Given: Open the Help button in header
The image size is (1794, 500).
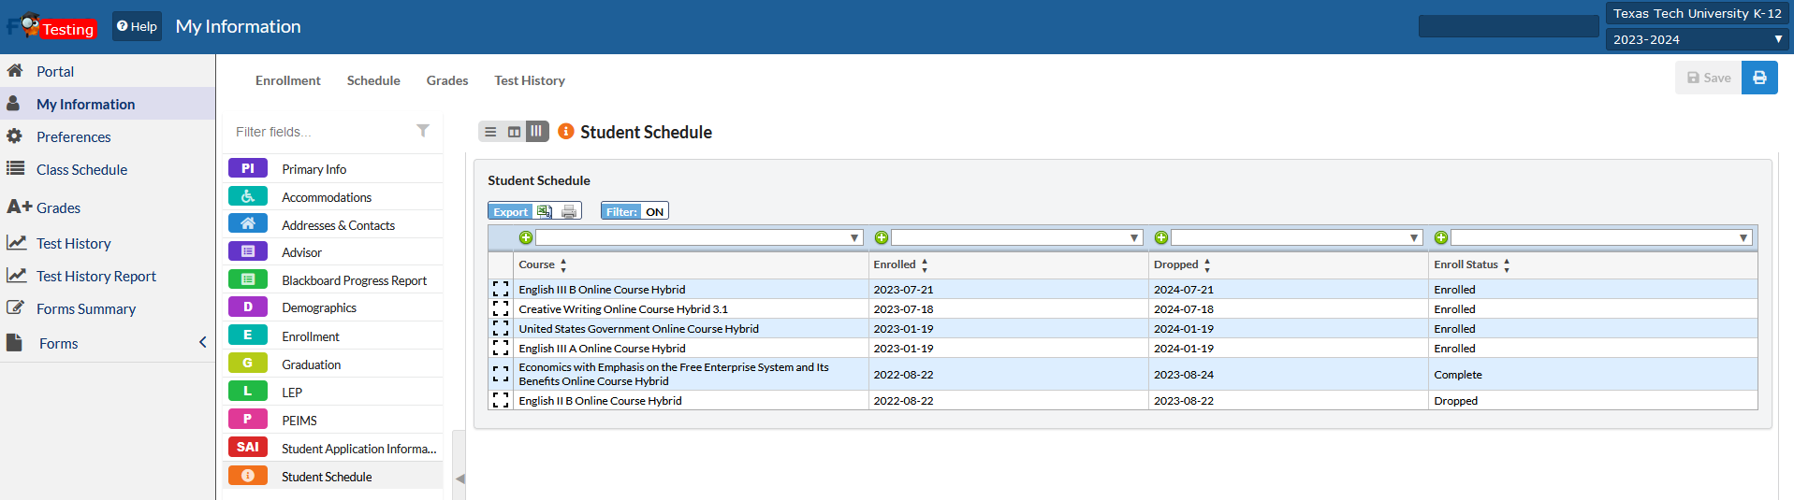Looking at the screenshot, I should tap(137, 26).
